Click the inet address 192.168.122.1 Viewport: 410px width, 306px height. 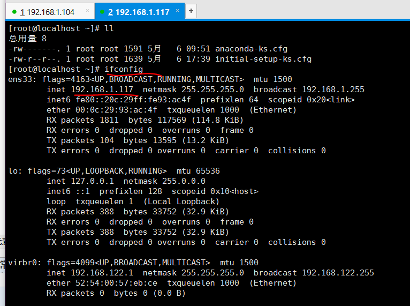coord(102,273)
